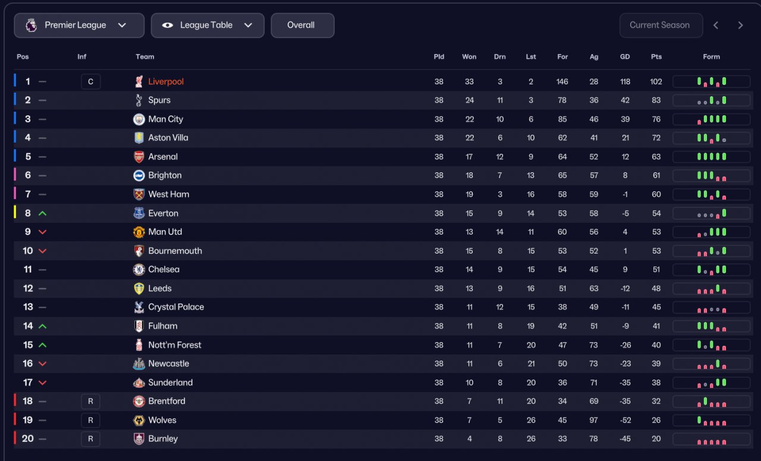
Task: Click the Chelsea club badge icon
Action: pos(139,270)
